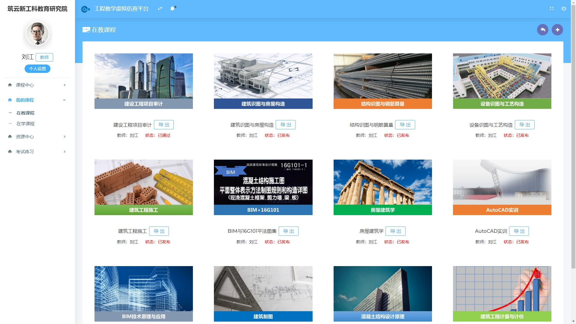Open the BIM+16G101 course thumbnail
Viewport: 576px width, 324px height.
pos(263,187)
